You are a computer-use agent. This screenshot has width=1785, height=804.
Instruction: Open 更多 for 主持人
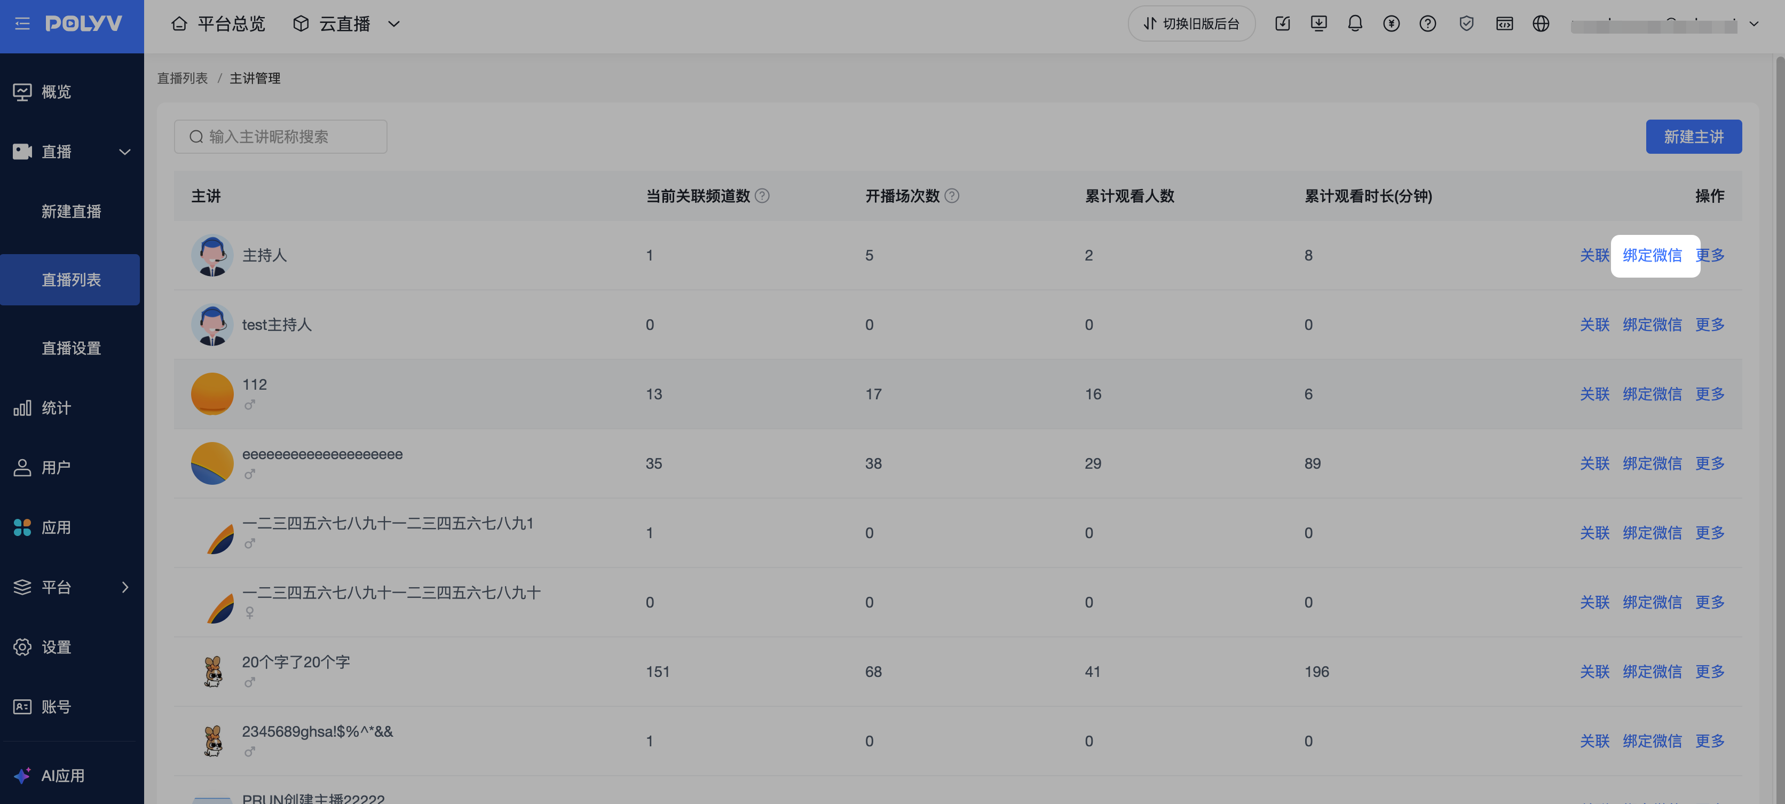click(x=1710, y=256)
